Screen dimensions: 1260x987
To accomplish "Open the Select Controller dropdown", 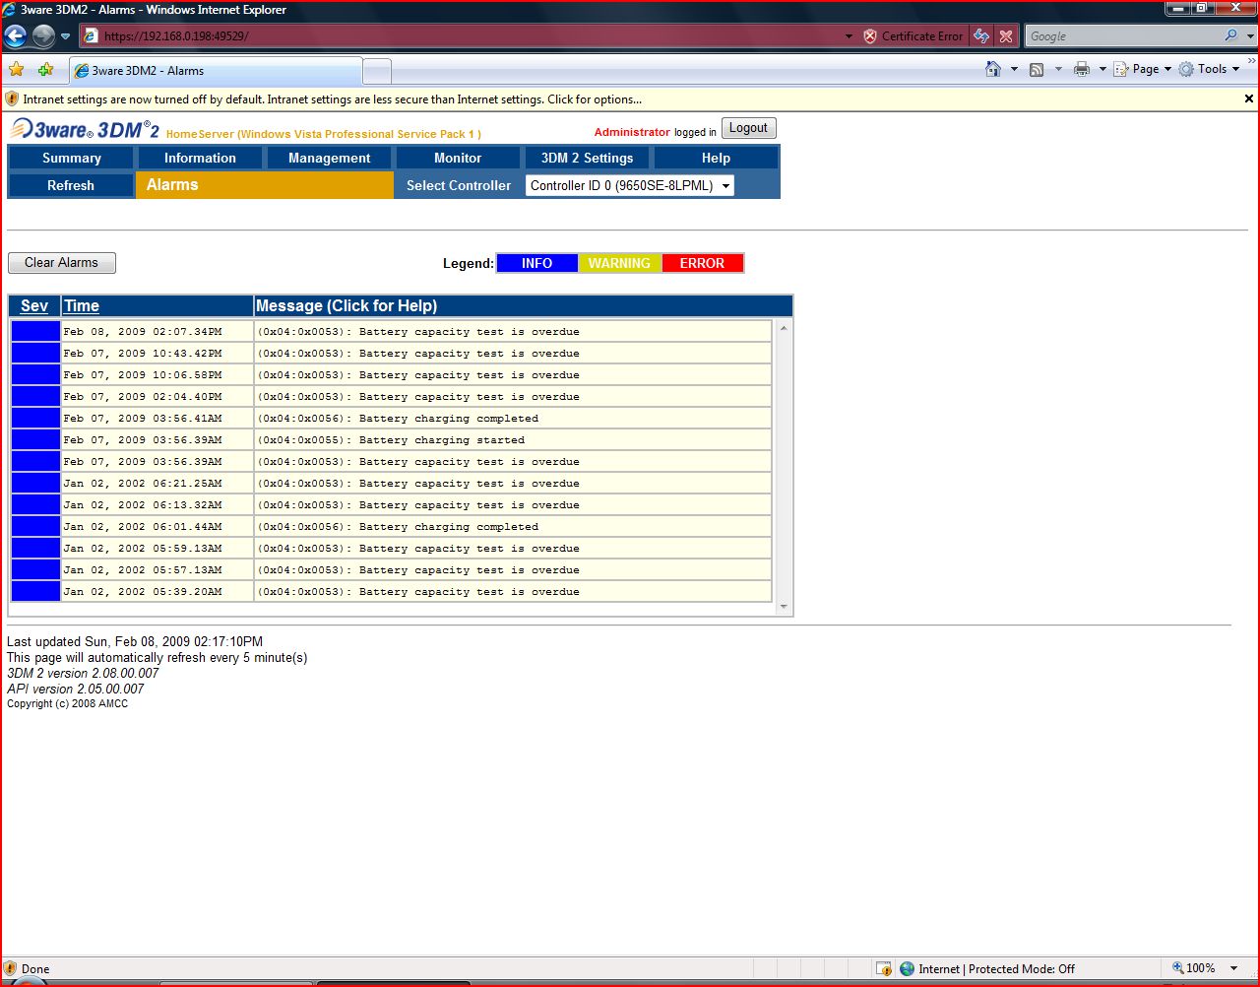I will [x=630, y=185].
